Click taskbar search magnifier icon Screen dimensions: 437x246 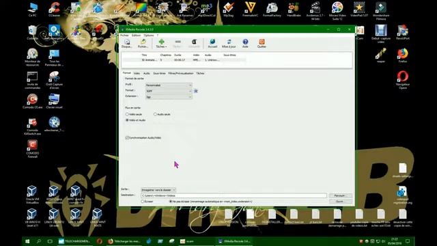[x=39, y=241]
